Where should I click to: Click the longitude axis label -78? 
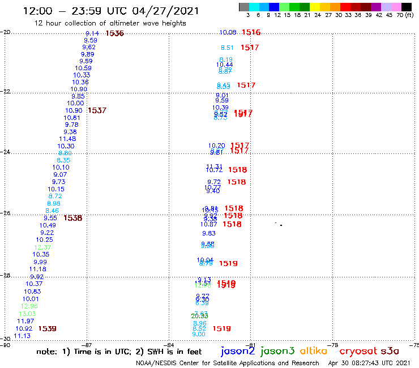[x=333, y=345]
